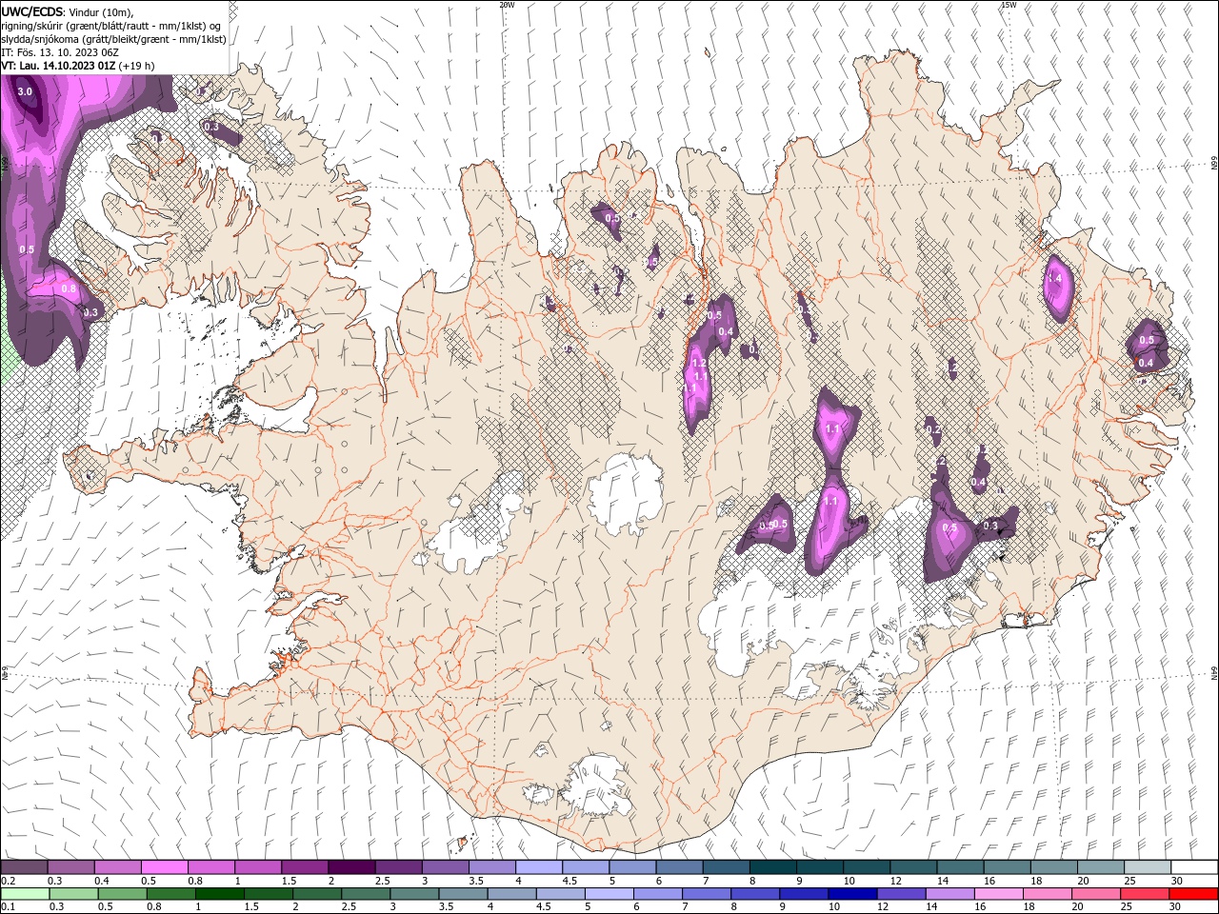Pick lower legend swatch starting at 5
This screenshot has width=1219, height=914.
coord(608,894)
